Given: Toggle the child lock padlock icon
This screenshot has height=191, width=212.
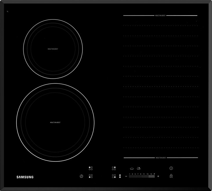Looking at the screenshot, I should click(x=171, y=176).
